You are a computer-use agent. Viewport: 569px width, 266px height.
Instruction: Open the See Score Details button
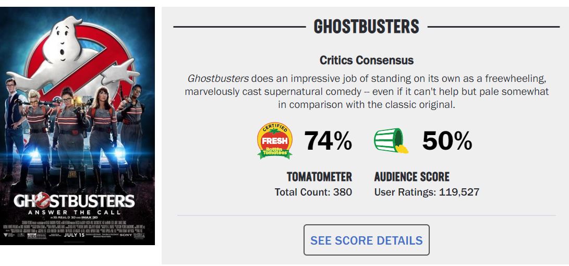tap(366, 240)
